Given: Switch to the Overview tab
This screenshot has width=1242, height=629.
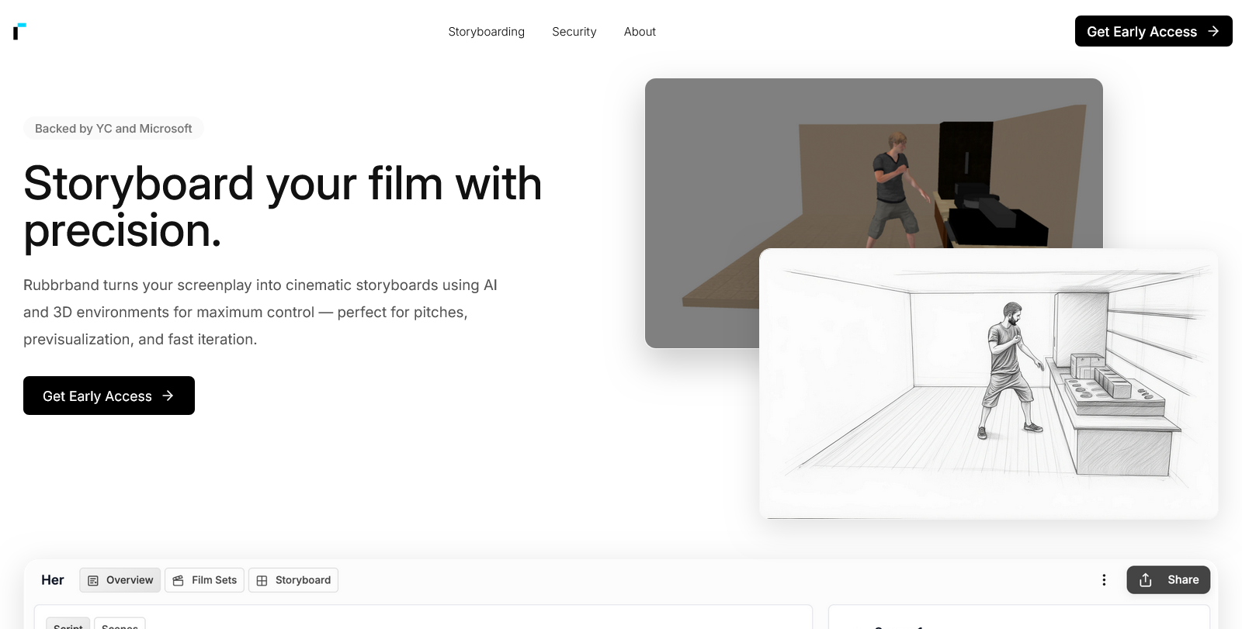Looking at the screenshot, I should click(x=120, y=580).
